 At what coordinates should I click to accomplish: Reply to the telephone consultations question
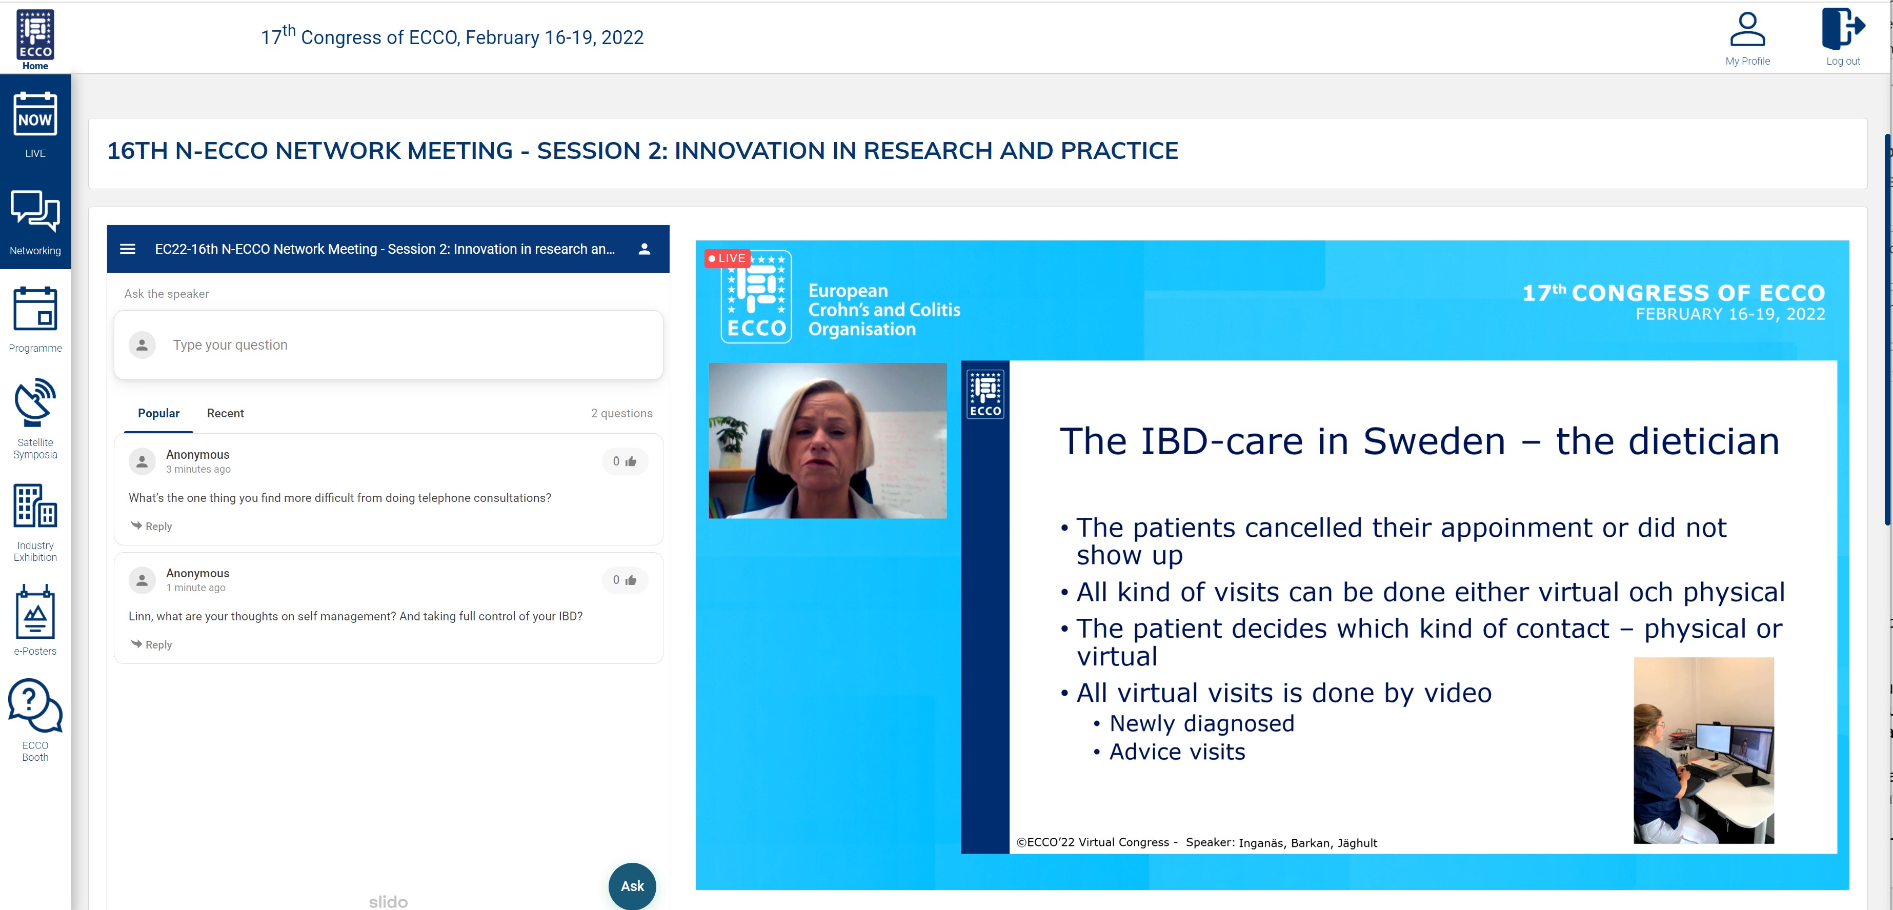coord(151,525)
